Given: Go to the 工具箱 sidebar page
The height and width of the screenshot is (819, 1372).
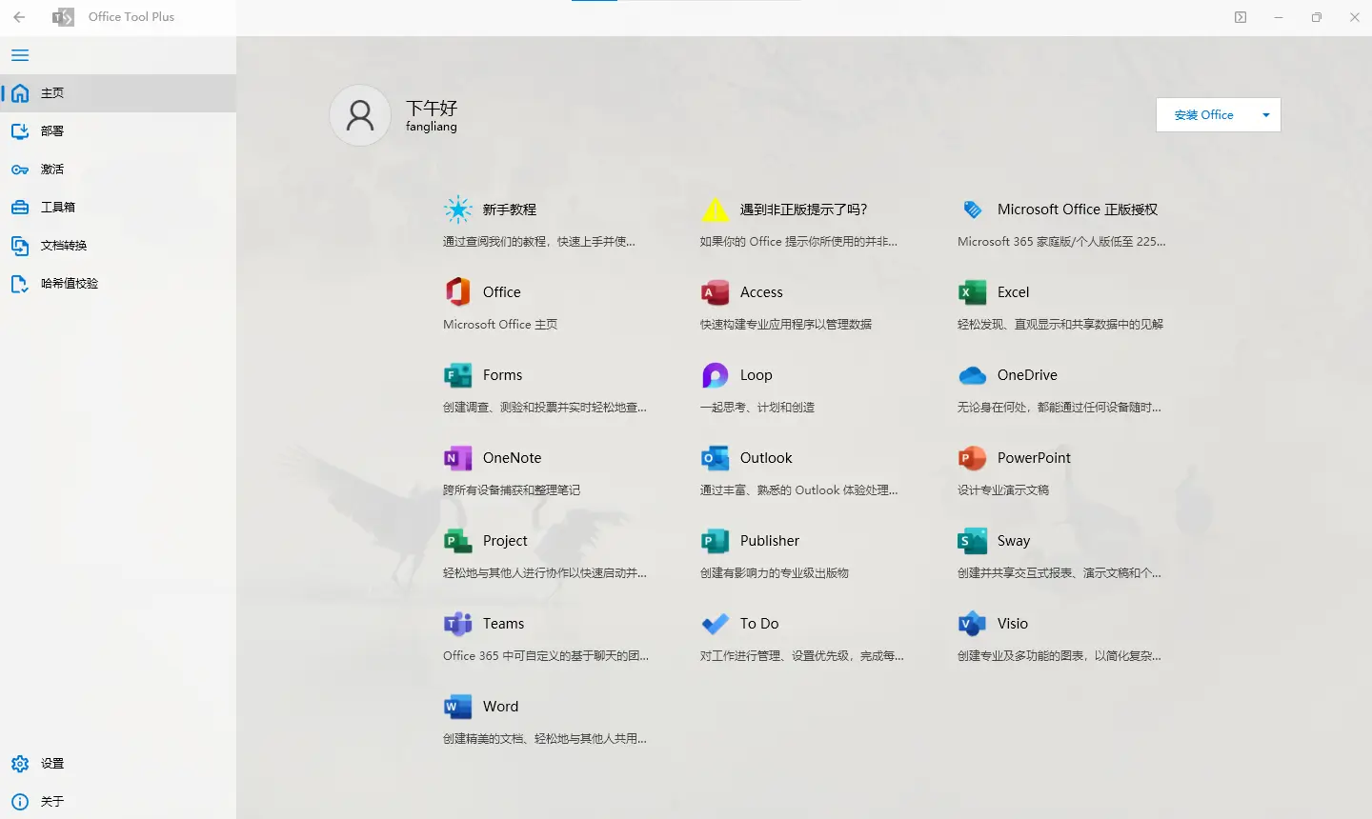Looking at the screenshot, I should click(x=57, y=208).
